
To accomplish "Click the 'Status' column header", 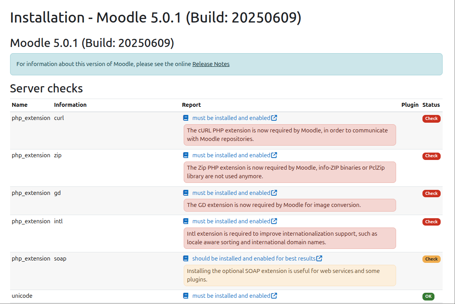I will click(431, 105).
